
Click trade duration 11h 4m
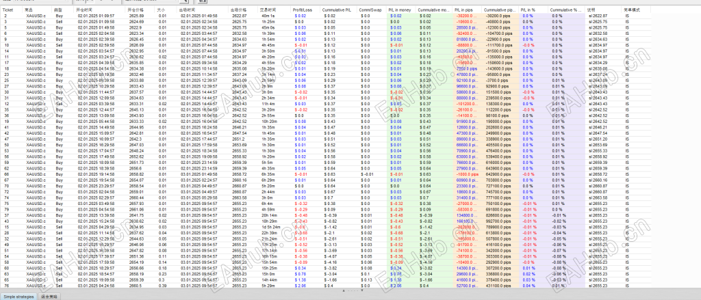pyautogui.click(x=268, y=104)
